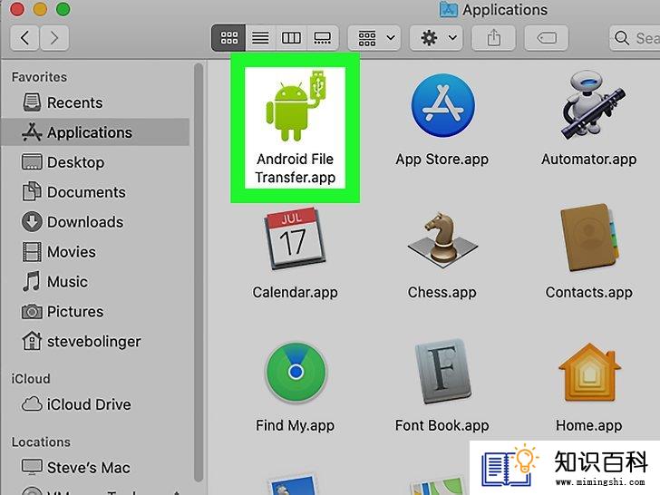This screenshot has height=495, width=660.
Task: Click the Search field
Action: pyautogui.click(x=635, y=38)
